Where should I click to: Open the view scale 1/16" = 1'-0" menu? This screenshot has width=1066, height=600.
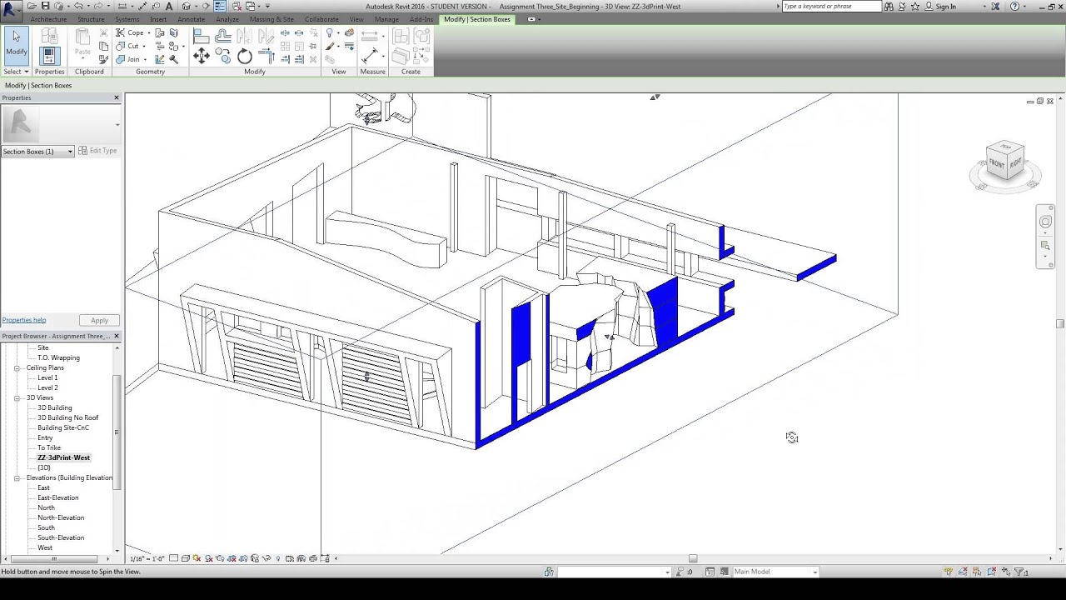147,558
